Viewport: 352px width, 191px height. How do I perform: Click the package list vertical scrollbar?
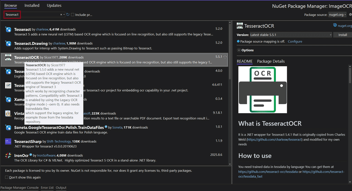pos(230,51)
